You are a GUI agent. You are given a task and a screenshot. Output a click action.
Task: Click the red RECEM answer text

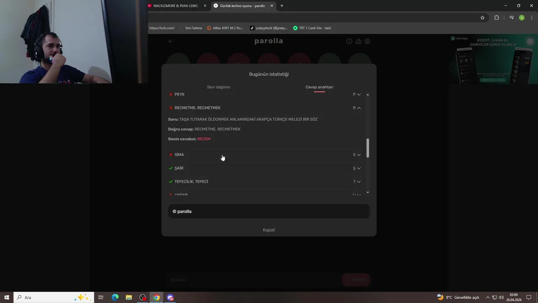pyautogui.click(x=204, y=139)
